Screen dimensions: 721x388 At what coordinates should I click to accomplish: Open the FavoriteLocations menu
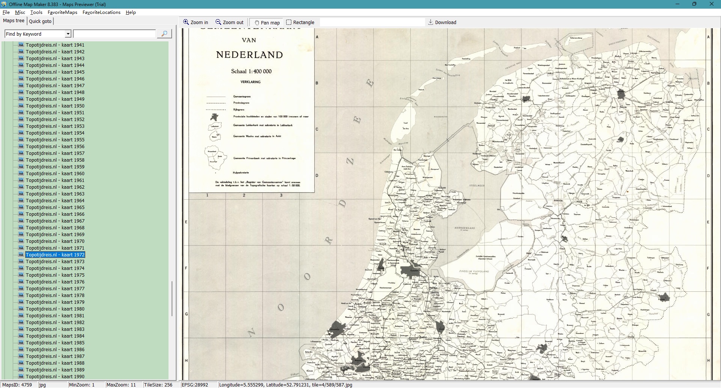[101, 12]
